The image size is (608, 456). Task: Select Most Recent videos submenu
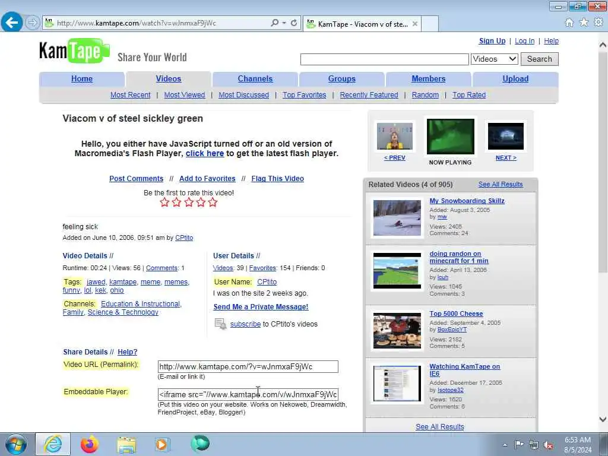pyautogui.click(x=130, y=95)
